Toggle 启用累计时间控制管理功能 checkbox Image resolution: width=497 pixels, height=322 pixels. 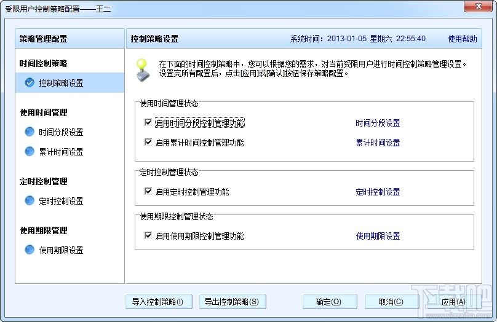(x=148, y=142)
